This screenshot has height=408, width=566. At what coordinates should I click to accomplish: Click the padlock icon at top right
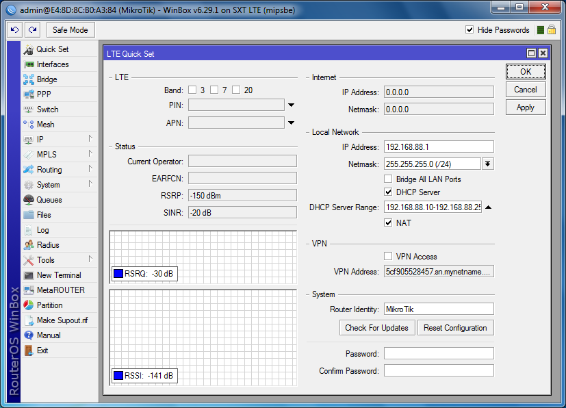point(551,30)
